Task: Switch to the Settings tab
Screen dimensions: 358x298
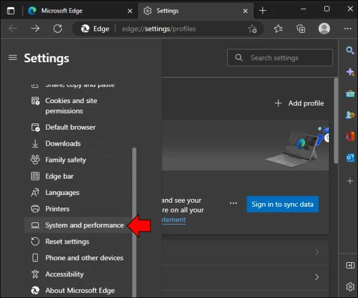Action: (x=196, y=11)
